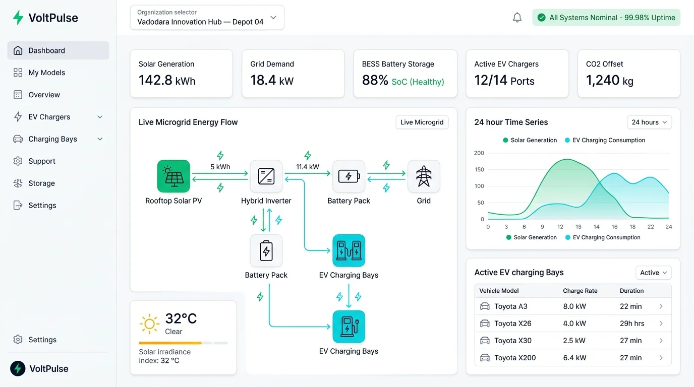This screenshot has width=694, height=387.
Task: Select the Hybrid Inverter node icon
Action: point(266,176)
